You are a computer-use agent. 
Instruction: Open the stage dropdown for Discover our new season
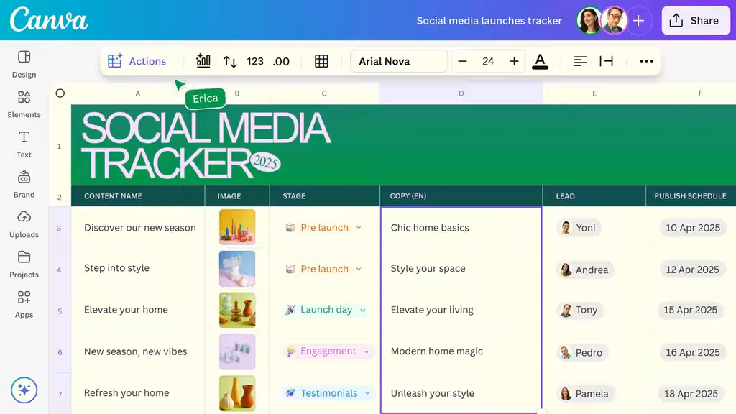[x=359, y=228]
